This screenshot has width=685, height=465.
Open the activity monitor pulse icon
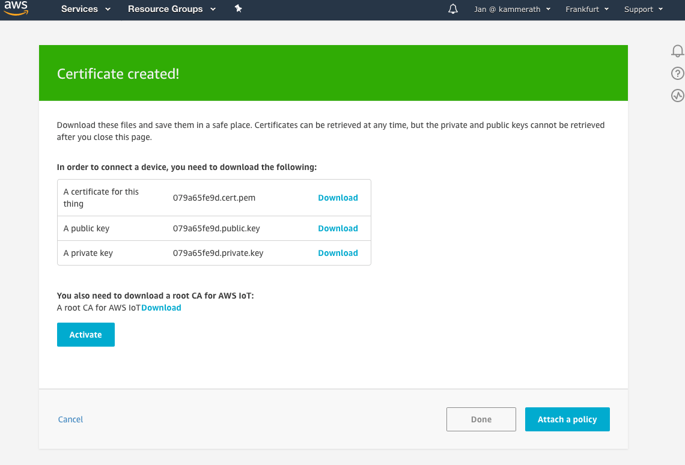678,95
